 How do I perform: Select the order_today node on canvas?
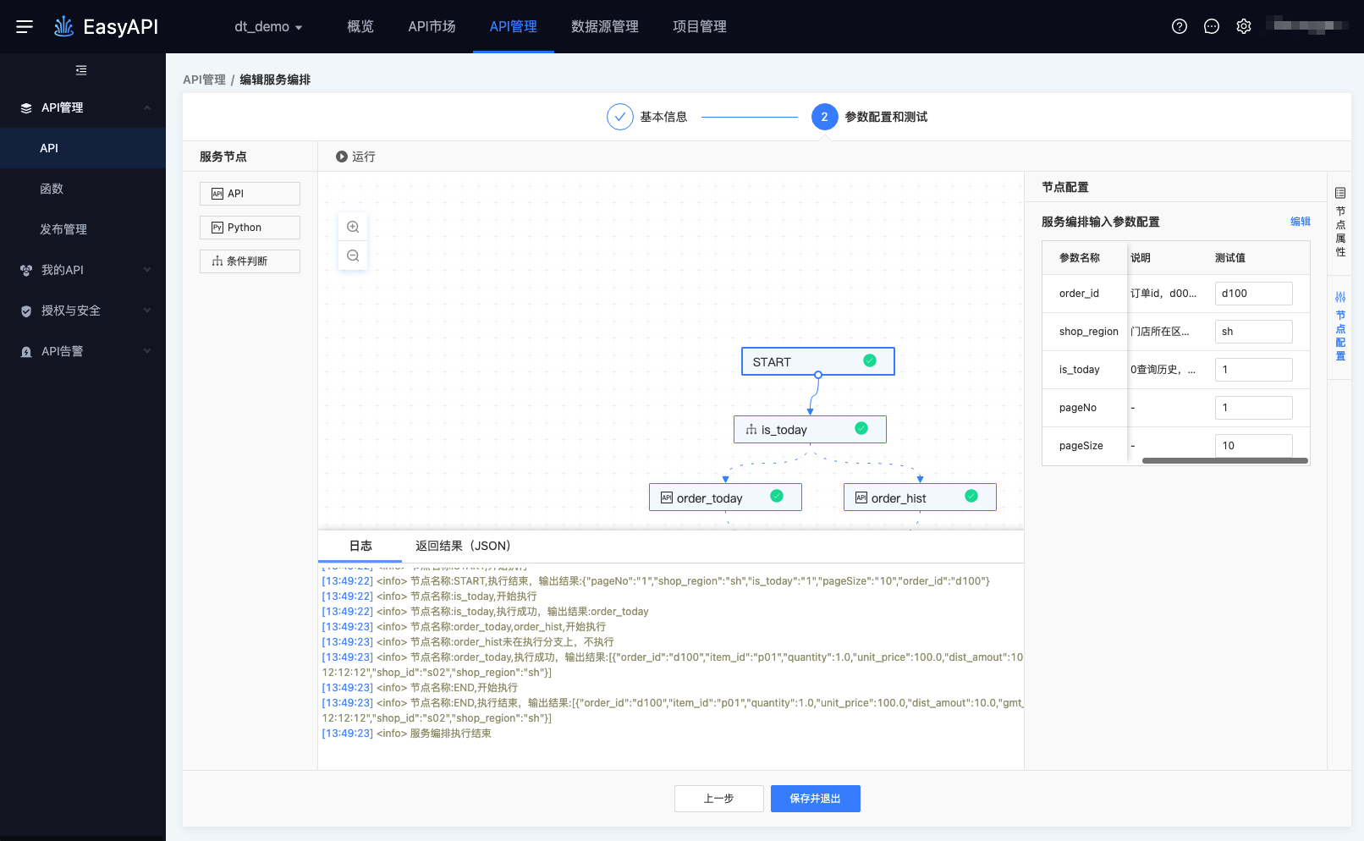pos(725,497)
